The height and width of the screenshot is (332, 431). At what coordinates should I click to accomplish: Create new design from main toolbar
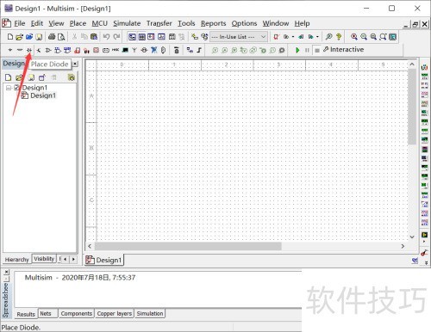[x=10, y=37]
